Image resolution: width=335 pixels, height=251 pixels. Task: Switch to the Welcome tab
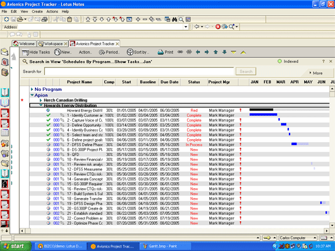tap(24, 44)
